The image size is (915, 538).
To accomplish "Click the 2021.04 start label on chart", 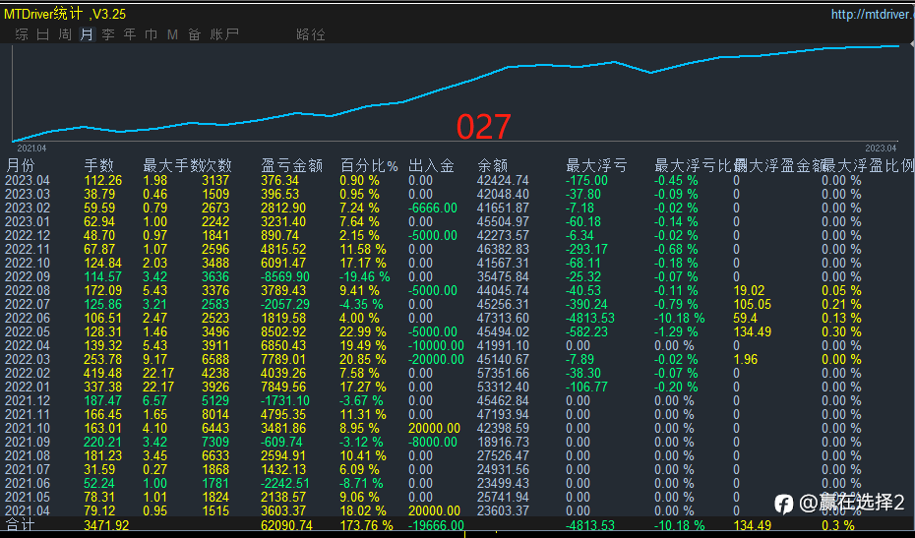I will pos(31,147).
